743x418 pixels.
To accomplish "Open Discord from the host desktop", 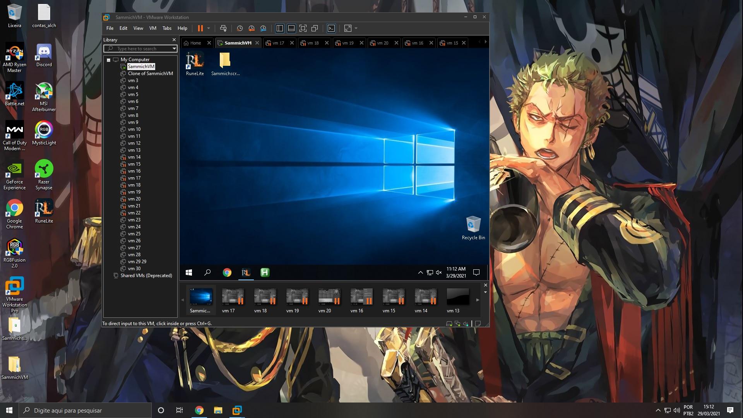I will point(44,55).
